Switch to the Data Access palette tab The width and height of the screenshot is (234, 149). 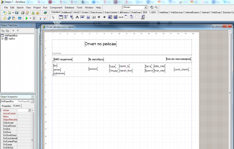point(96,12)
